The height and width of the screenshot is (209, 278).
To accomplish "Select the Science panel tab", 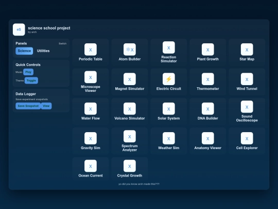I will coord(24,51).
